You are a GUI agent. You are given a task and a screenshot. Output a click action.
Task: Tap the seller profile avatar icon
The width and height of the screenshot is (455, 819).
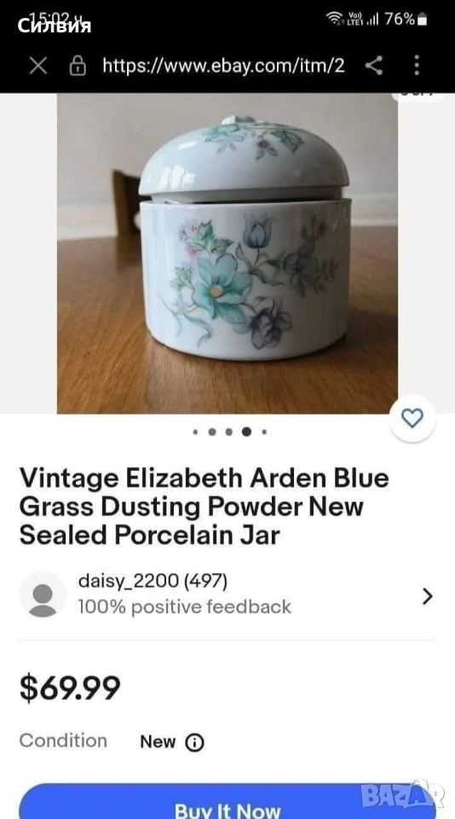[43, 595]
